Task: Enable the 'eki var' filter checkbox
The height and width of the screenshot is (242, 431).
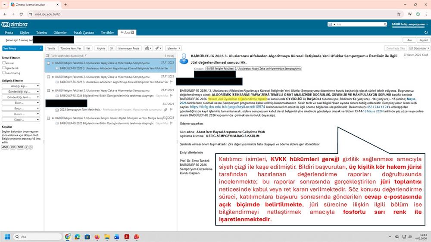Action: click(x=4, y=63)
